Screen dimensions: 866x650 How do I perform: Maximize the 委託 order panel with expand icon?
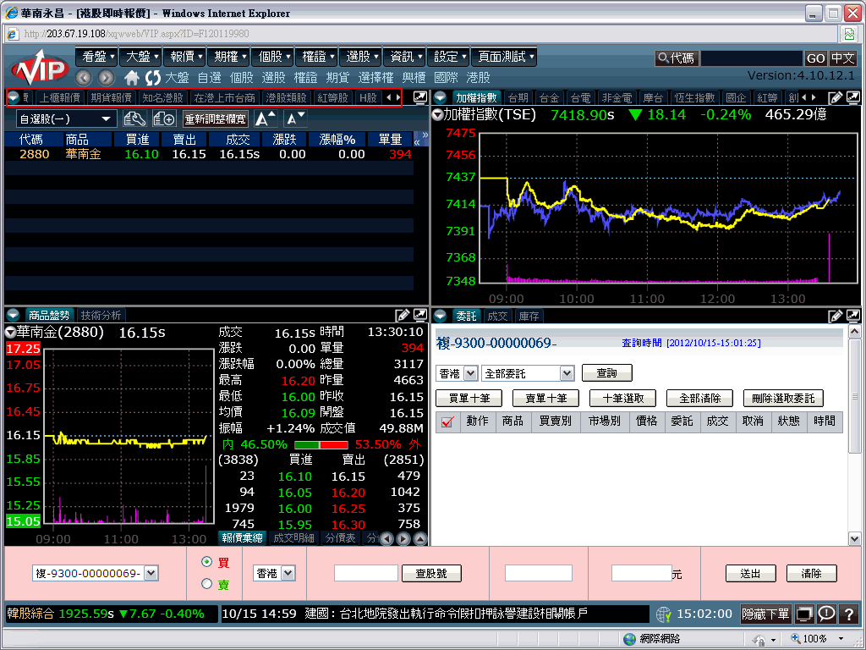852,316
